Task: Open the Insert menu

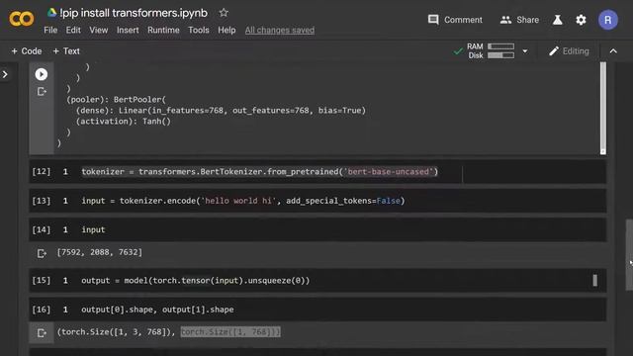Action: pyautogui.click(x=128, y=31)
